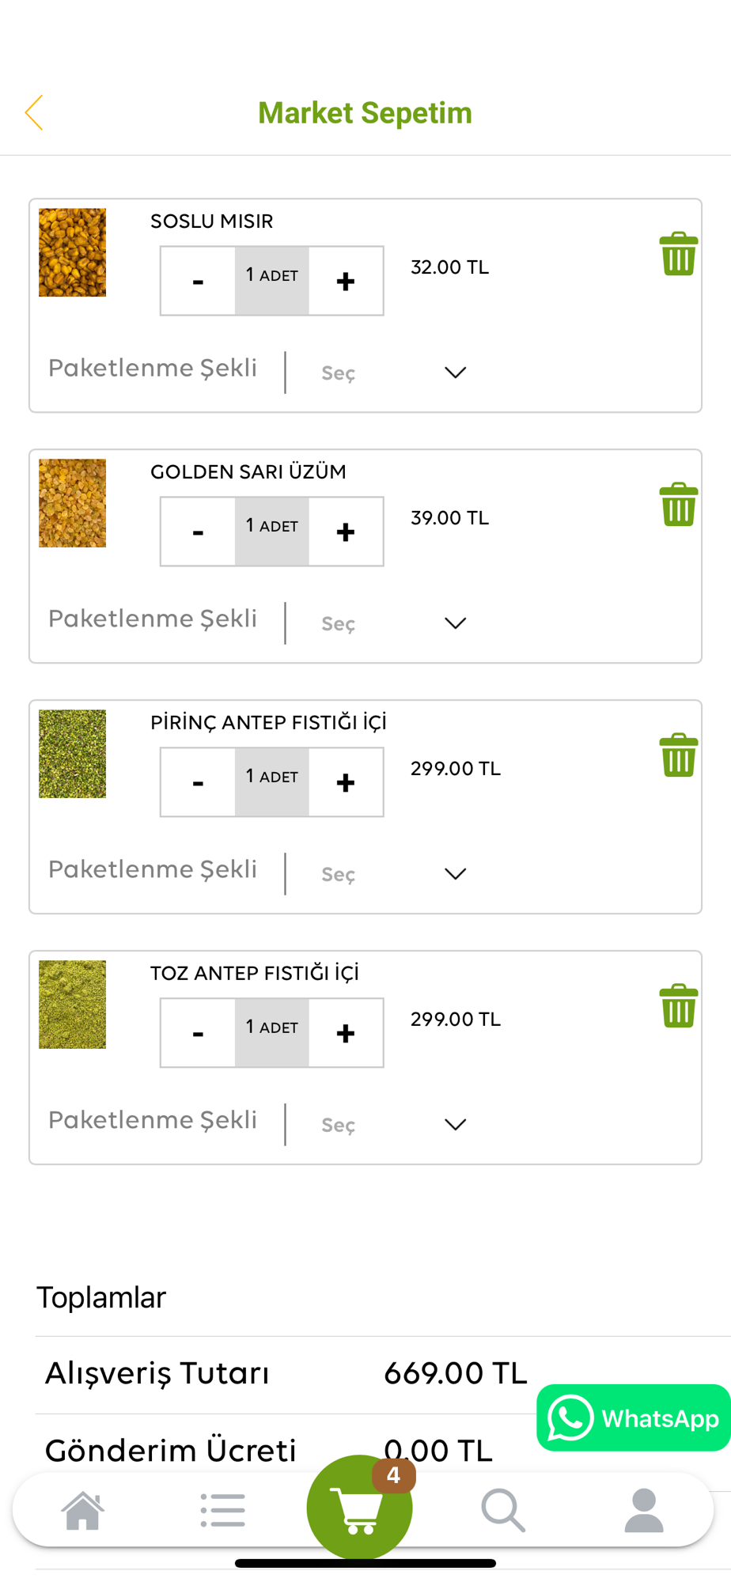
Task: Decrease GOLDEN SARI ÜZÜM quantity with minus
Action: tap(198, 532)
